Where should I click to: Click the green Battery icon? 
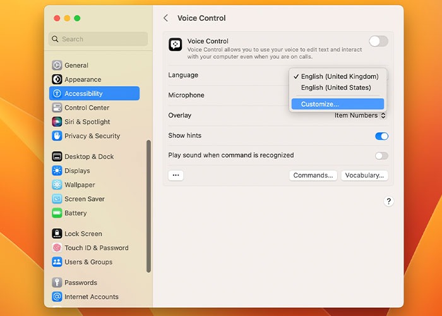click(57, 213)
